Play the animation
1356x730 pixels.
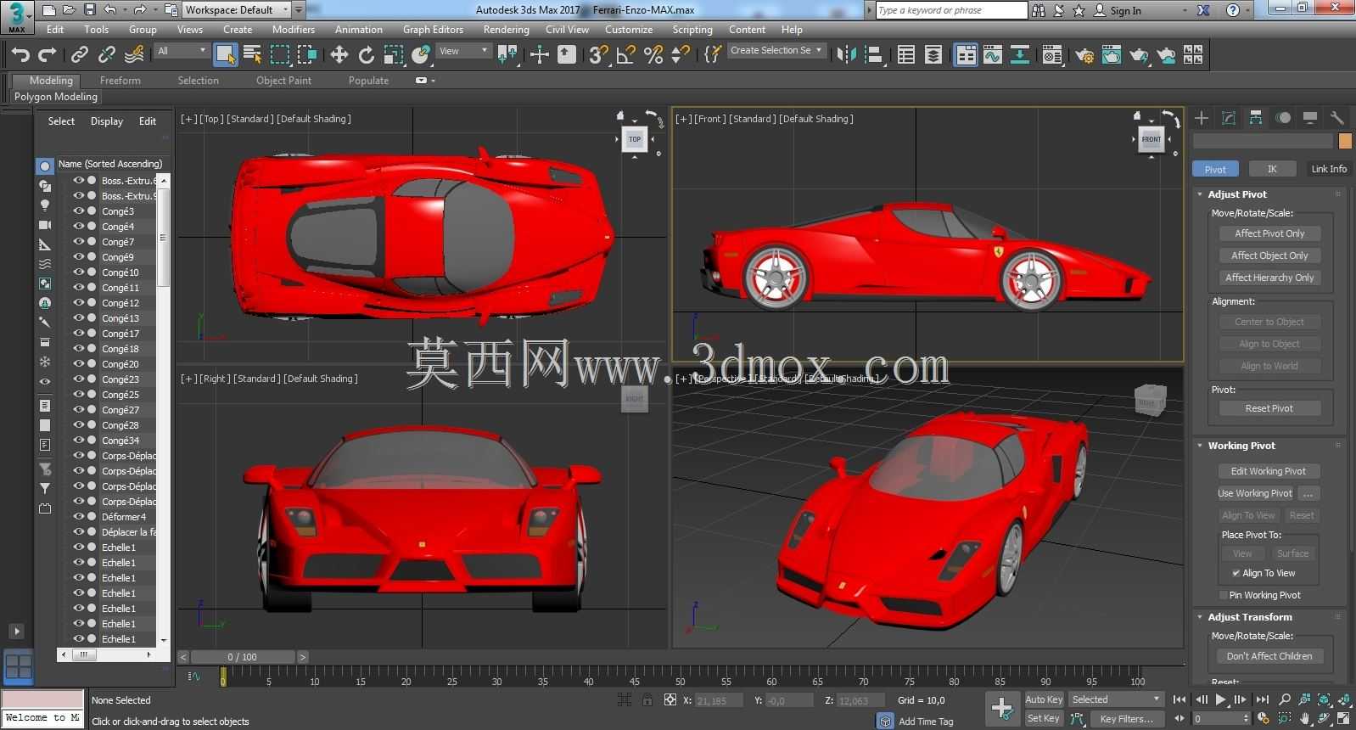coord(1220,699)
